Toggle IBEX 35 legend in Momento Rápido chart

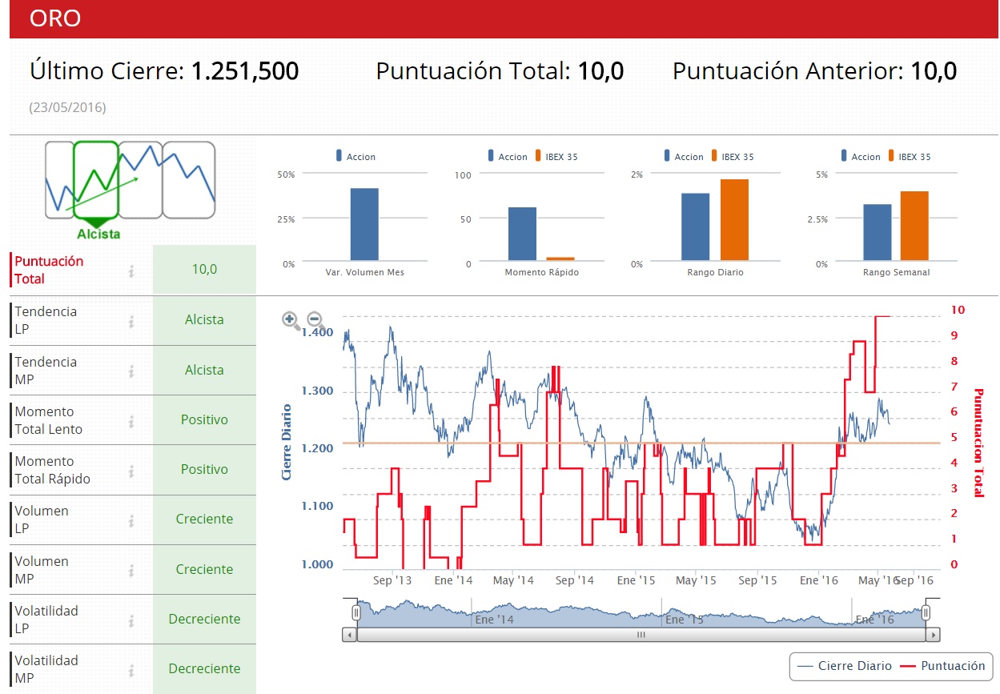[x=556, y=157]
